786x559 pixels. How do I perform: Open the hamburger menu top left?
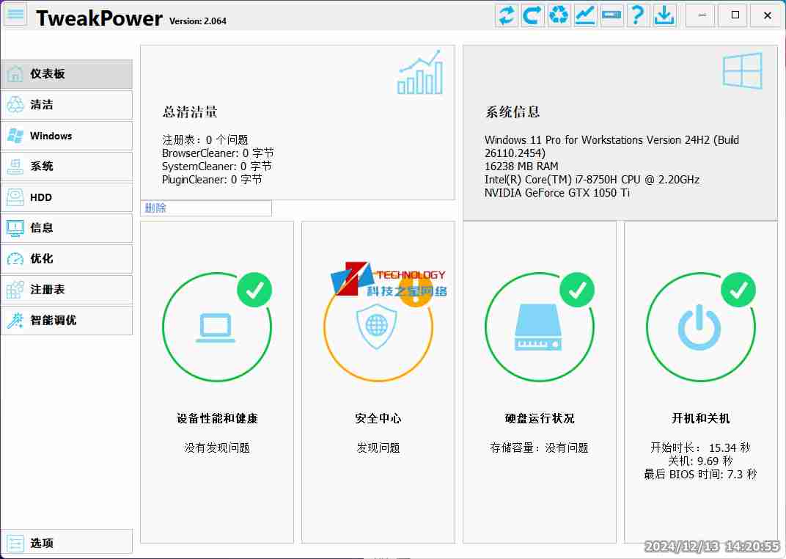tap(15, 15)
